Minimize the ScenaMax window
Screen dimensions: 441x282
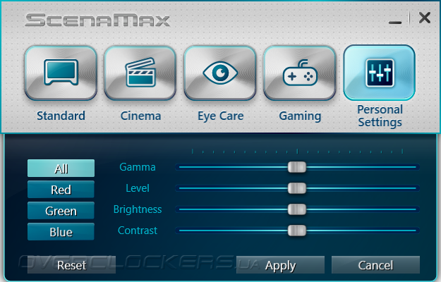(x=395, y=22)
